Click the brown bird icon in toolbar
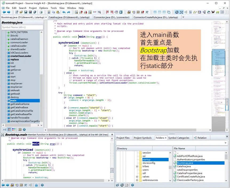The width and height of the screenshot is (230, 188). [x=213, y=12]
